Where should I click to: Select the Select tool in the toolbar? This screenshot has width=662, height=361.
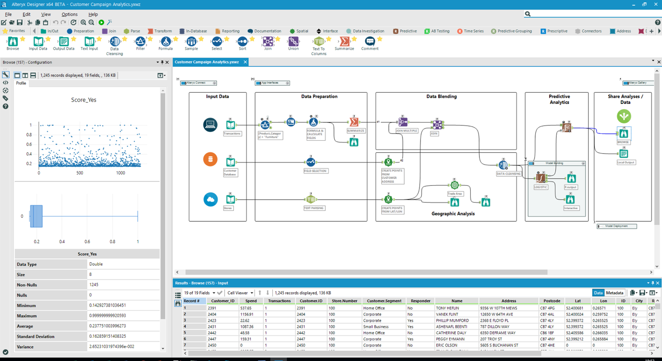click(x=217, y=43)
